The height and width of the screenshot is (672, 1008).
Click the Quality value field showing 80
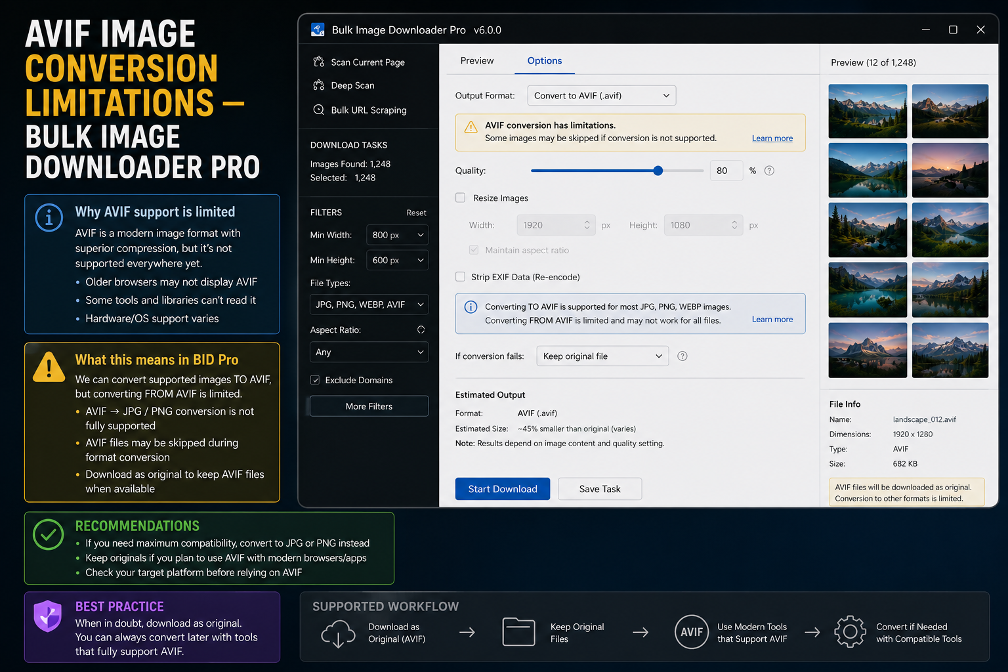(x=726, y=171)
